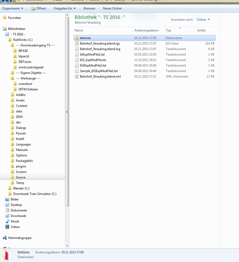Click the 214 KB size cell
The image size is (239, 262).
210,43
